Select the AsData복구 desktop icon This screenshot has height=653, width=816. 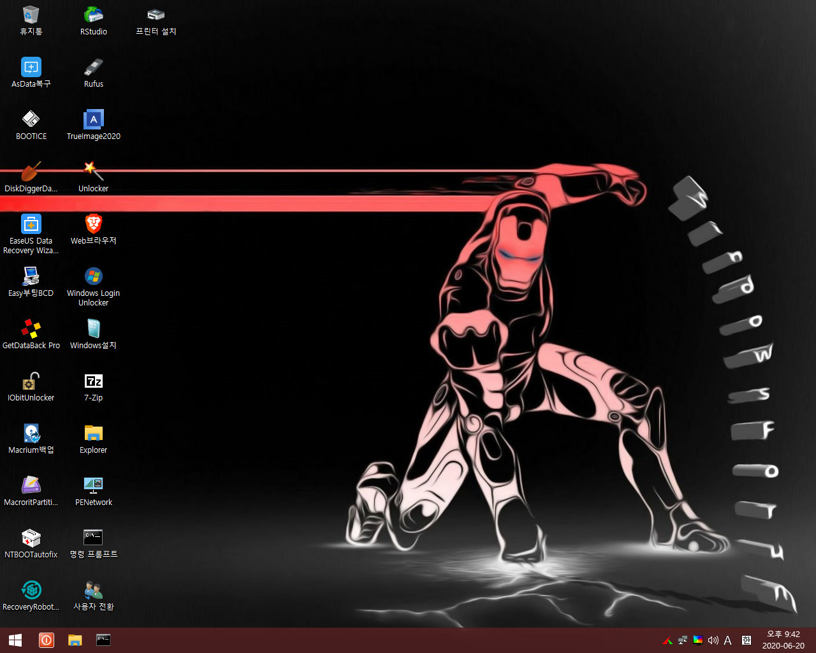click(31, 73)
